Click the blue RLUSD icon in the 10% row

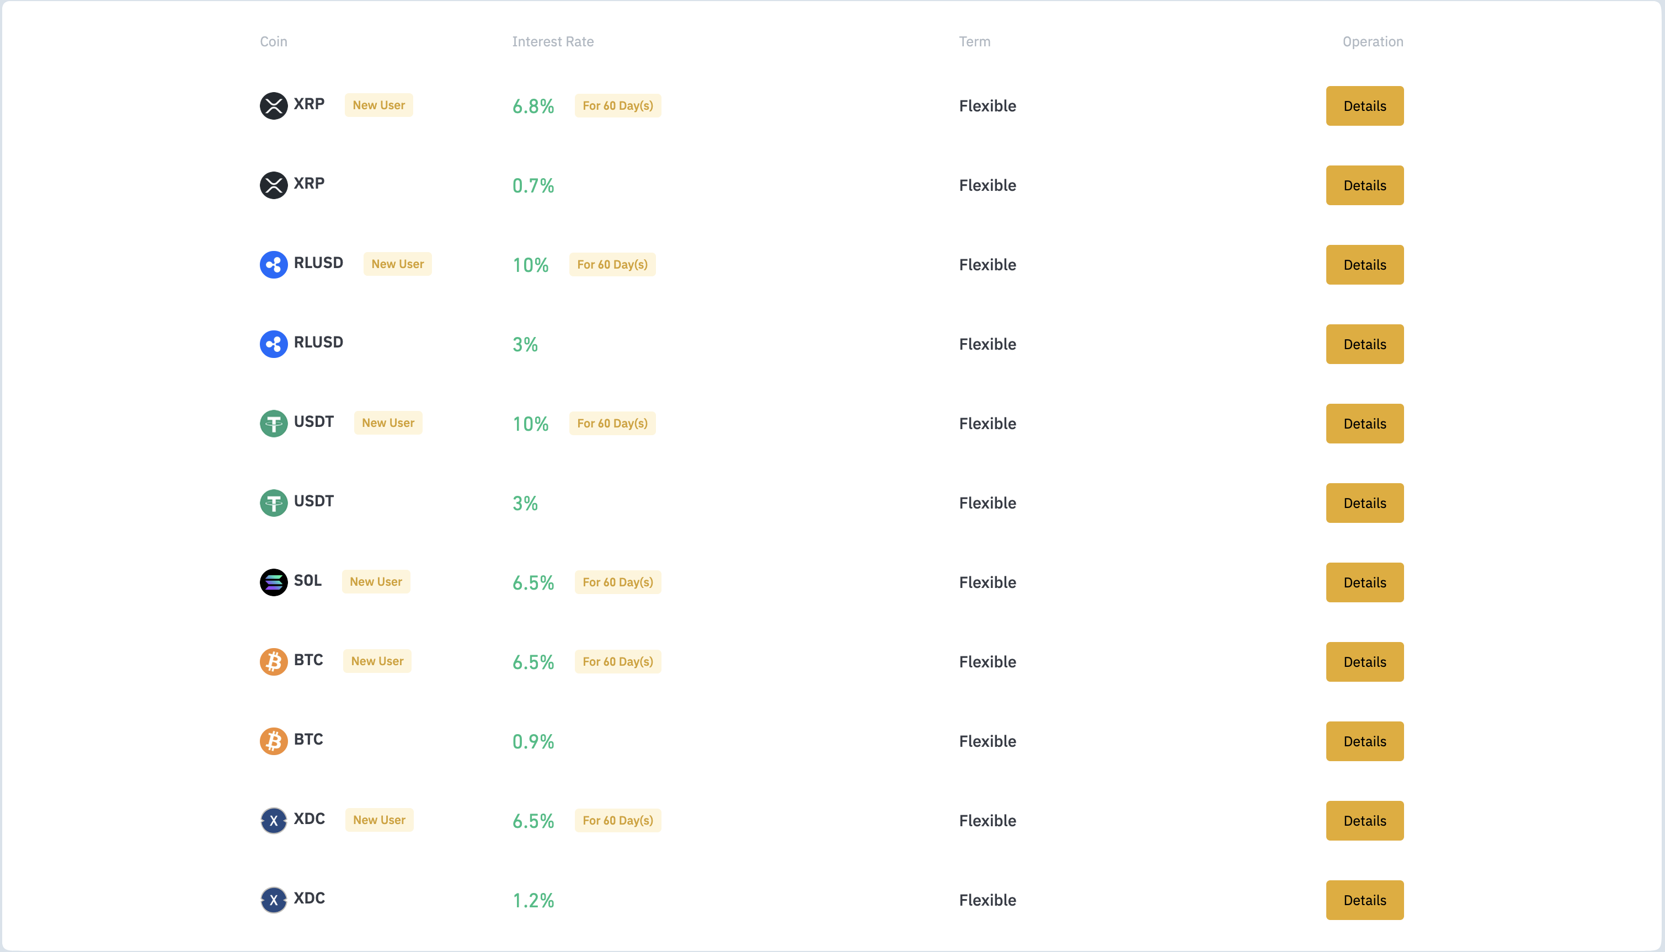pyautogui.click(x=273, y=264)
